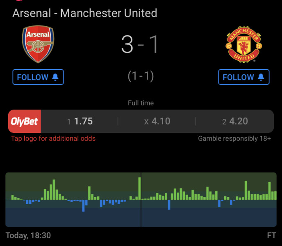Click the FT label below the graph
282x246 pixels.
pyautogui.click(x=272, y=235)
